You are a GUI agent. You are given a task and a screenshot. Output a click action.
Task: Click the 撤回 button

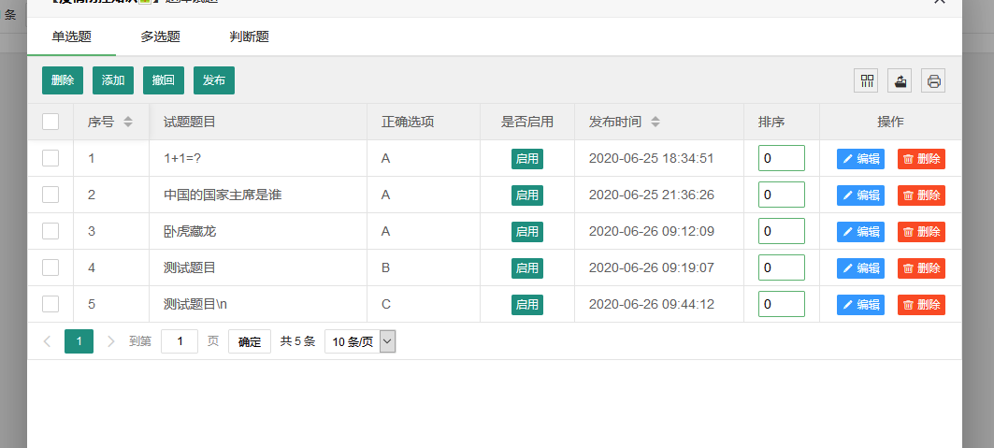click(x=164, y=80)
